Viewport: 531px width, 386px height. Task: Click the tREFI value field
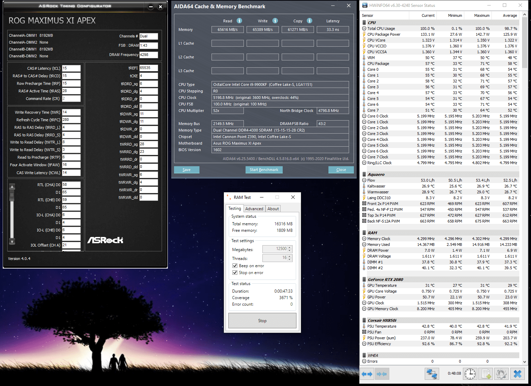point(149,68)
